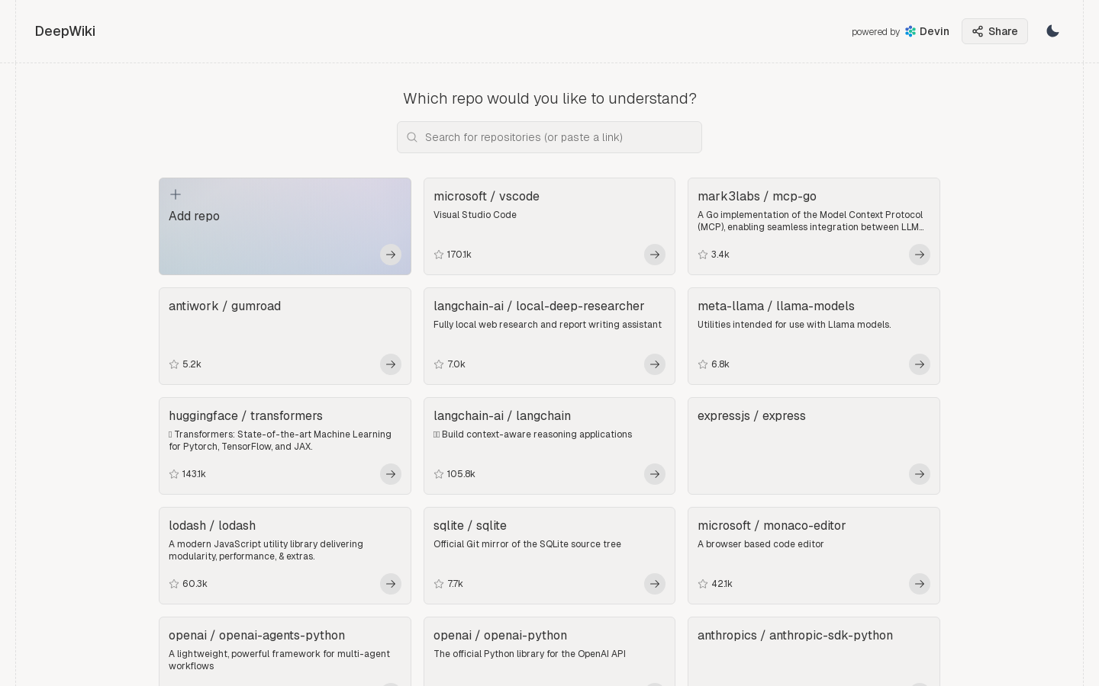The width and height of the screenshot is (1099, 686).
Task: Open openai / openai-python card
Action: pos(549,652)
